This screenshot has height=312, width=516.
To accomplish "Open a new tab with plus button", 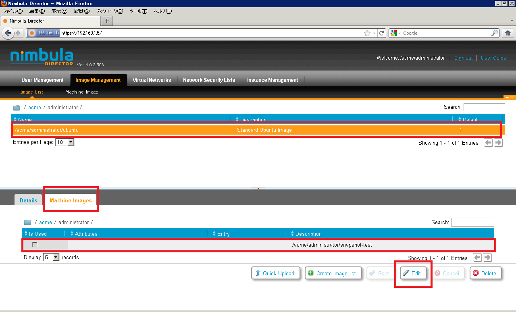I will pyautogui.click(x=107, y=21).
